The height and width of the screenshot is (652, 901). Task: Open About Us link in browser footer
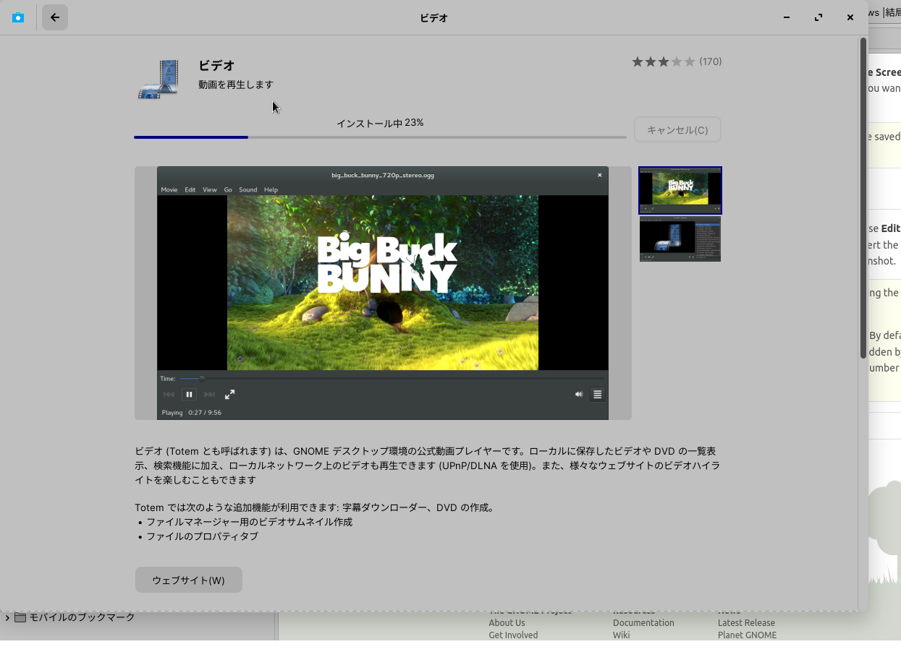507,622
